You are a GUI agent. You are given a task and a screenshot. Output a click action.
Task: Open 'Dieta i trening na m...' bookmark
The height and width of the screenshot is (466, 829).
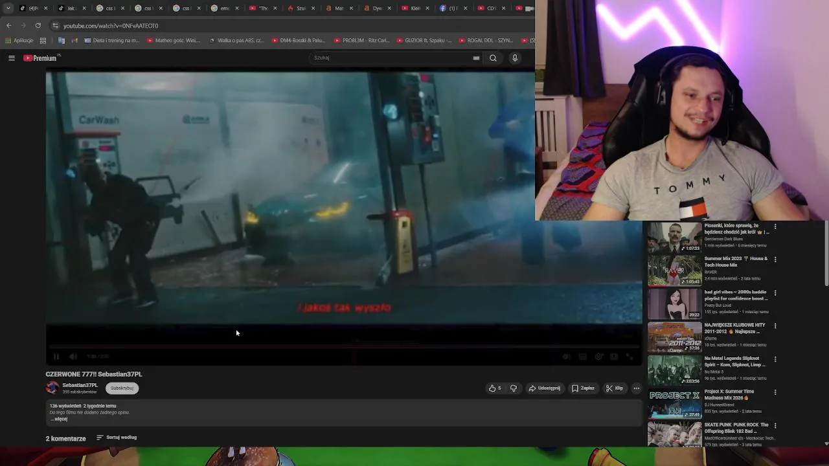click(x=111, y=40)
